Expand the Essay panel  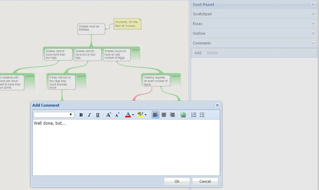coord(313,24)
